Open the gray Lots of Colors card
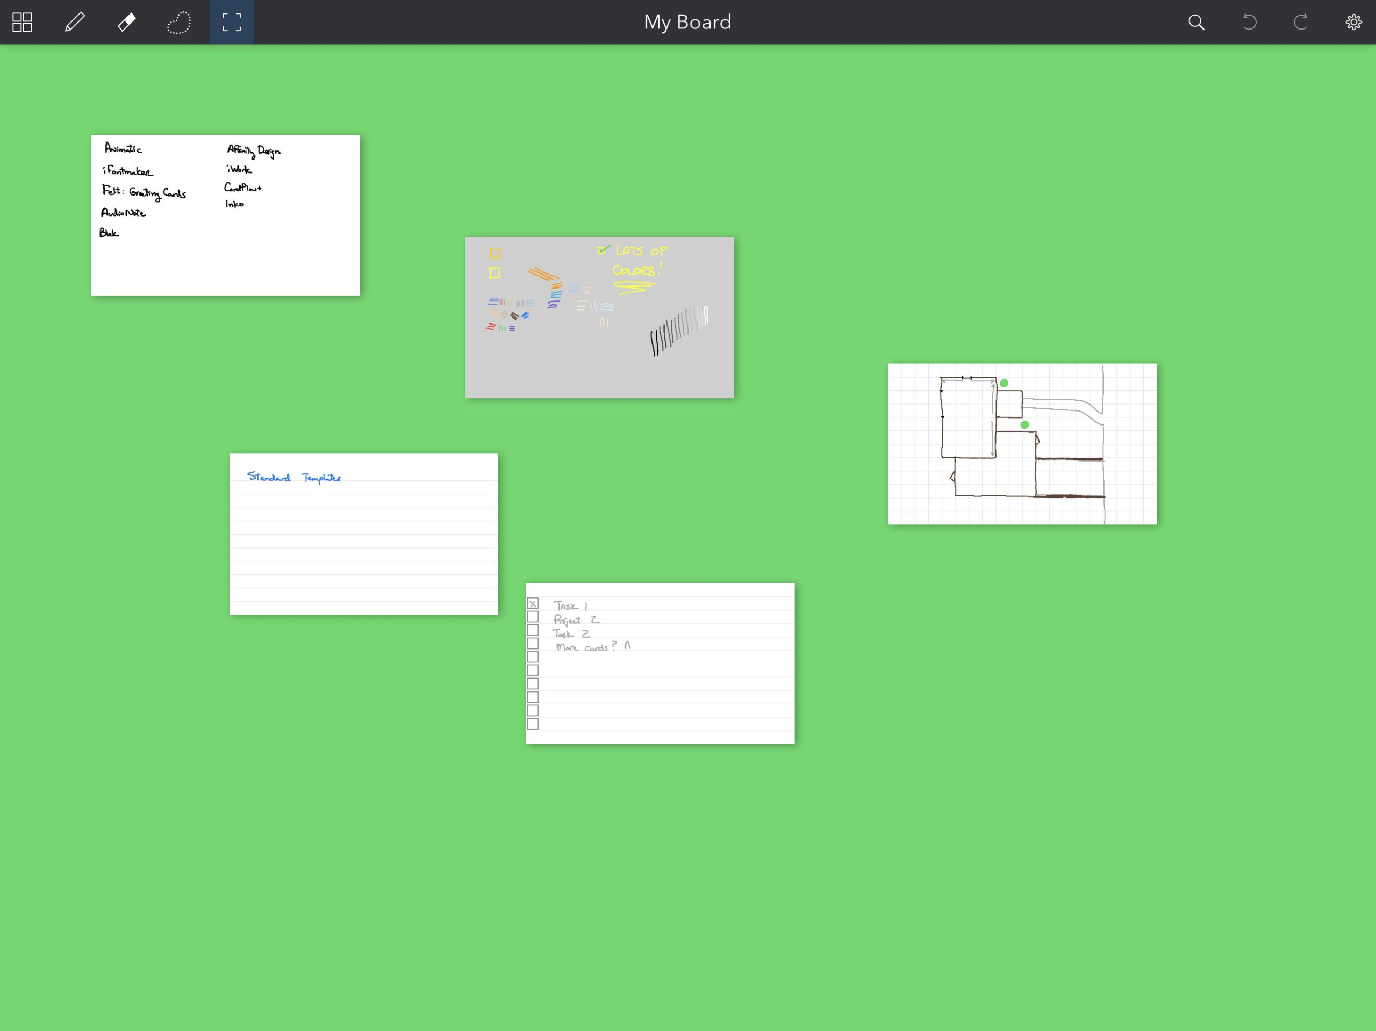This screenshot has width=1376, height=1031. tap(599, 317)
